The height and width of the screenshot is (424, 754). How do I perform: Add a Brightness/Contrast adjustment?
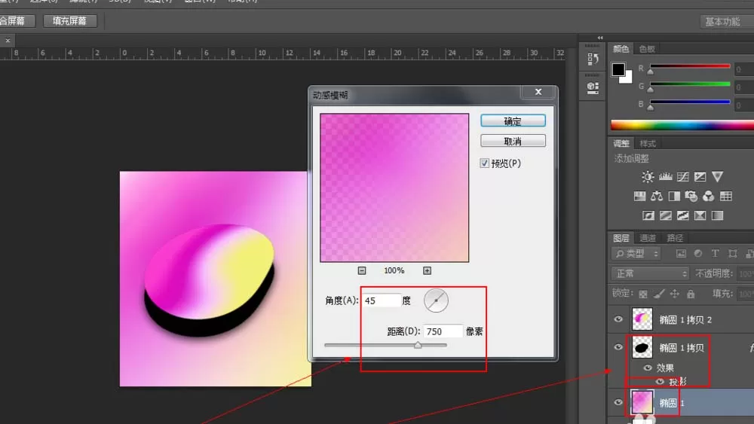click(648, 177)
